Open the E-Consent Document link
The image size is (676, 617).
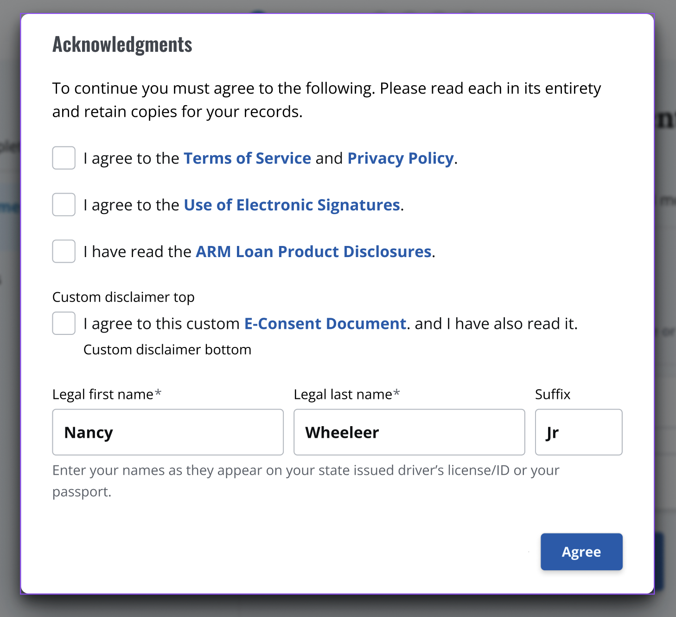pyautogui.click(x=325, y=324)
